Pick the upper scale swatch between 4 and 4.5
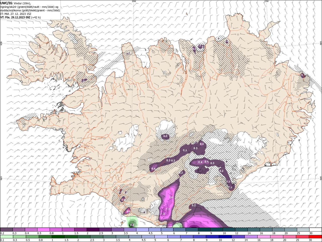Screen dimensions: 322x242 click(x=142, y=230)
